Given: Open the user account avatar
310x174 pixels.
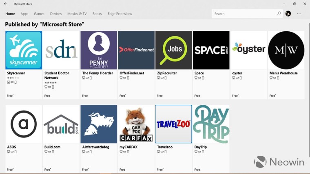Looking at the screenshot, I should pyautogui.click(x=288, y=13).
